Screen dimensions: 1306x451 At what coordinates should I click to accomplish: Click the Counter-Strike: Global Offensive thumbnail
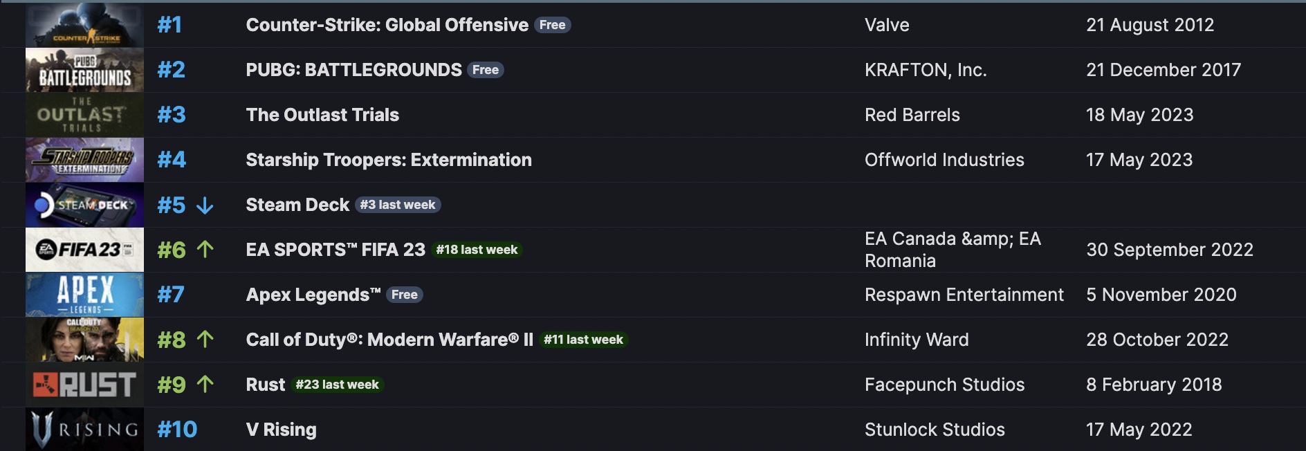(83, 24)
